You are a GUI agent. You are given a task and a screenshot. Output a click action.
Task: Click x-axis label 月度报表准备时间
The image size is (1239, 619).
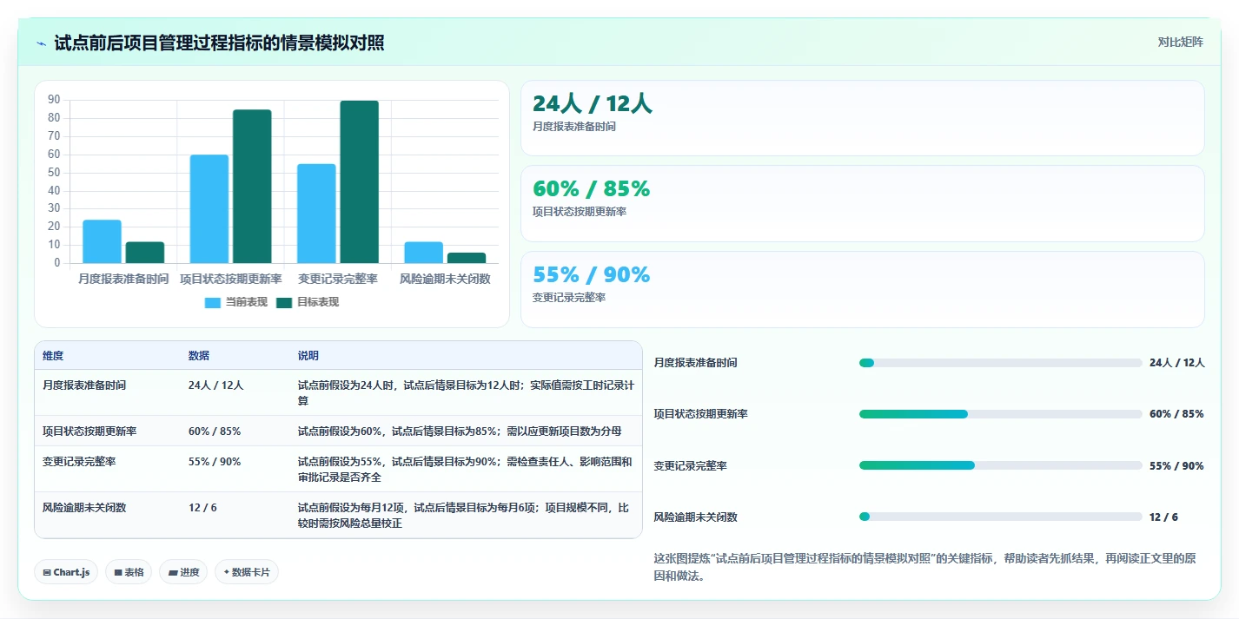click(x=123, y=279)
